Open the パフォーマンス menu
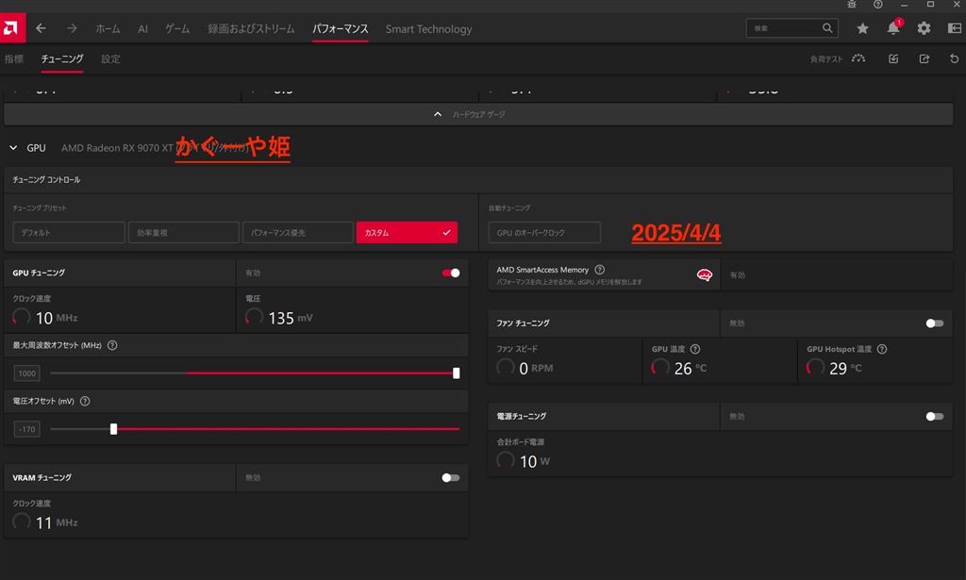966x580 pixels. point(340,29)
